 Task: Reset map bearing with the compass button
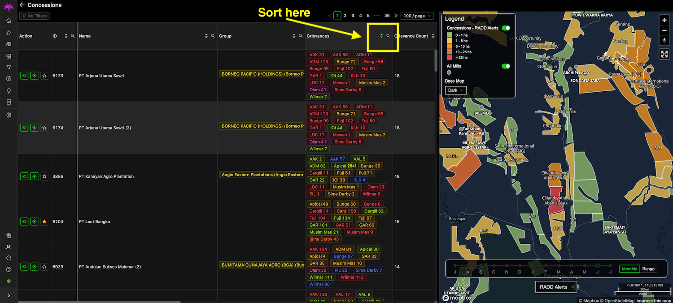[x=664, y=40]
